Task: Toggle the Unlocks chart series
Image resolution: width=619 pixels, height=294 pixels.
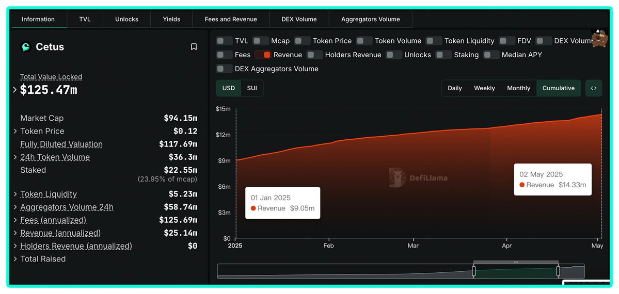Action: coord(394,55)
